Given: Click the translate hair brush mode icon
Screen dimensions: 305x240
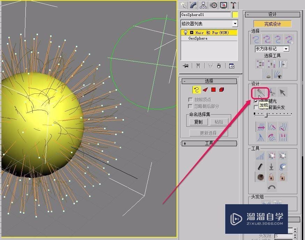Looking at the screenshot, I should (x=261, y=127).
